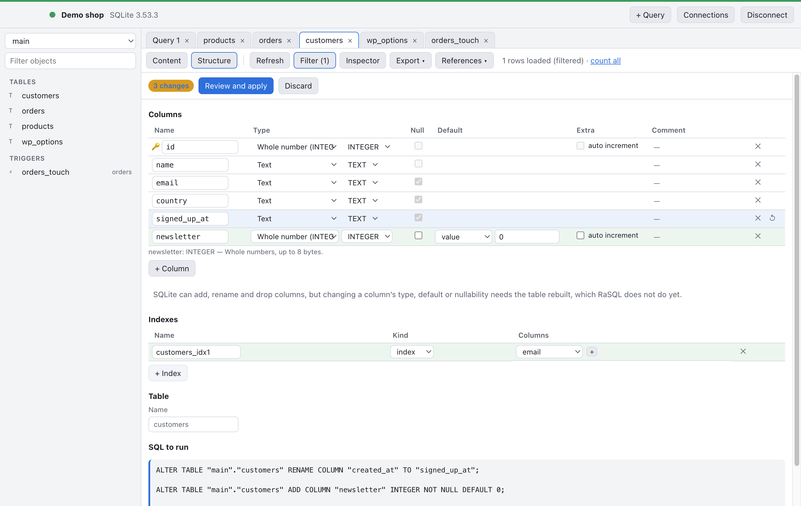Select orders_touch trigger in sidebar
Image resolution: width=801 pixels, height=506 pixels.
coord(70,172)
